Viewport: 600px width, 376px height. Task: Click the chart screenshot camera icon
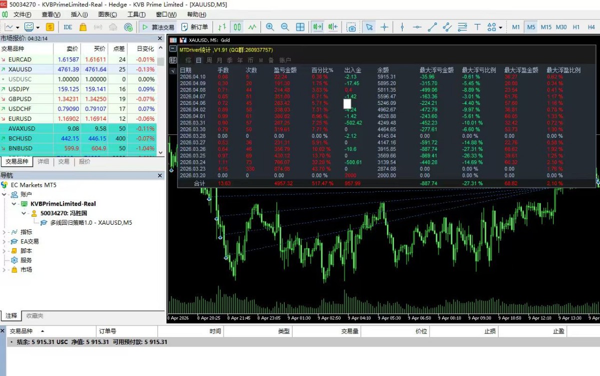[x=351, y=27]
